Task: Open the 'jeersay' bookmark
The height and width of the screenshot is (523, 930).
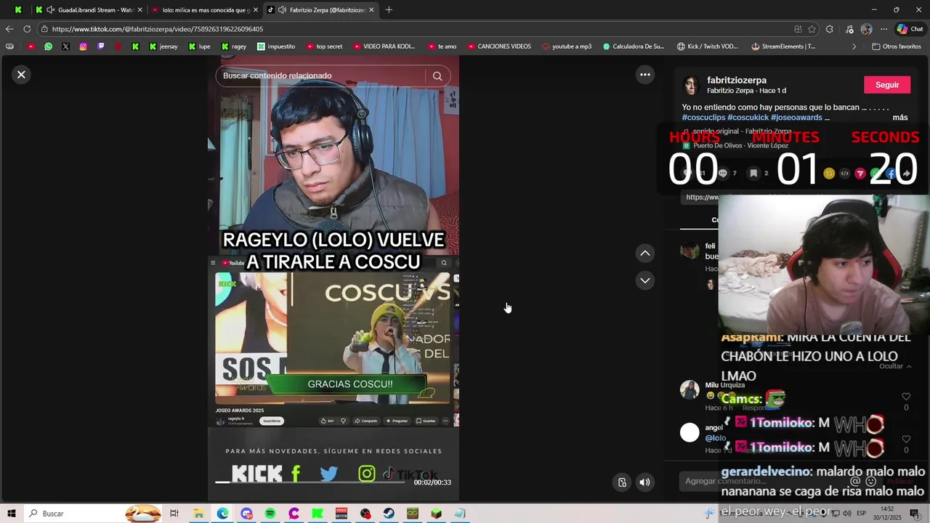Action: (x=163, y=46)
